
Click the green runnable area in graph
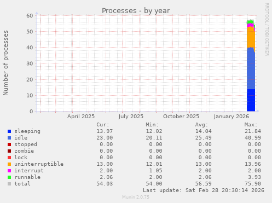tap(250, 22)
